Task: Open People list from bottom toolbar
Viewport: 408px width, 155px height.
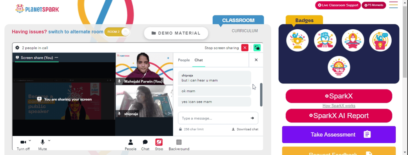Action: [x=131, y=145]
